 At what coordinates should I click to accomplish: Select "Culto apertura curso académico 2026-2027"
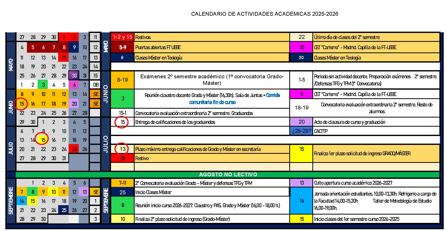click(353, 183)
